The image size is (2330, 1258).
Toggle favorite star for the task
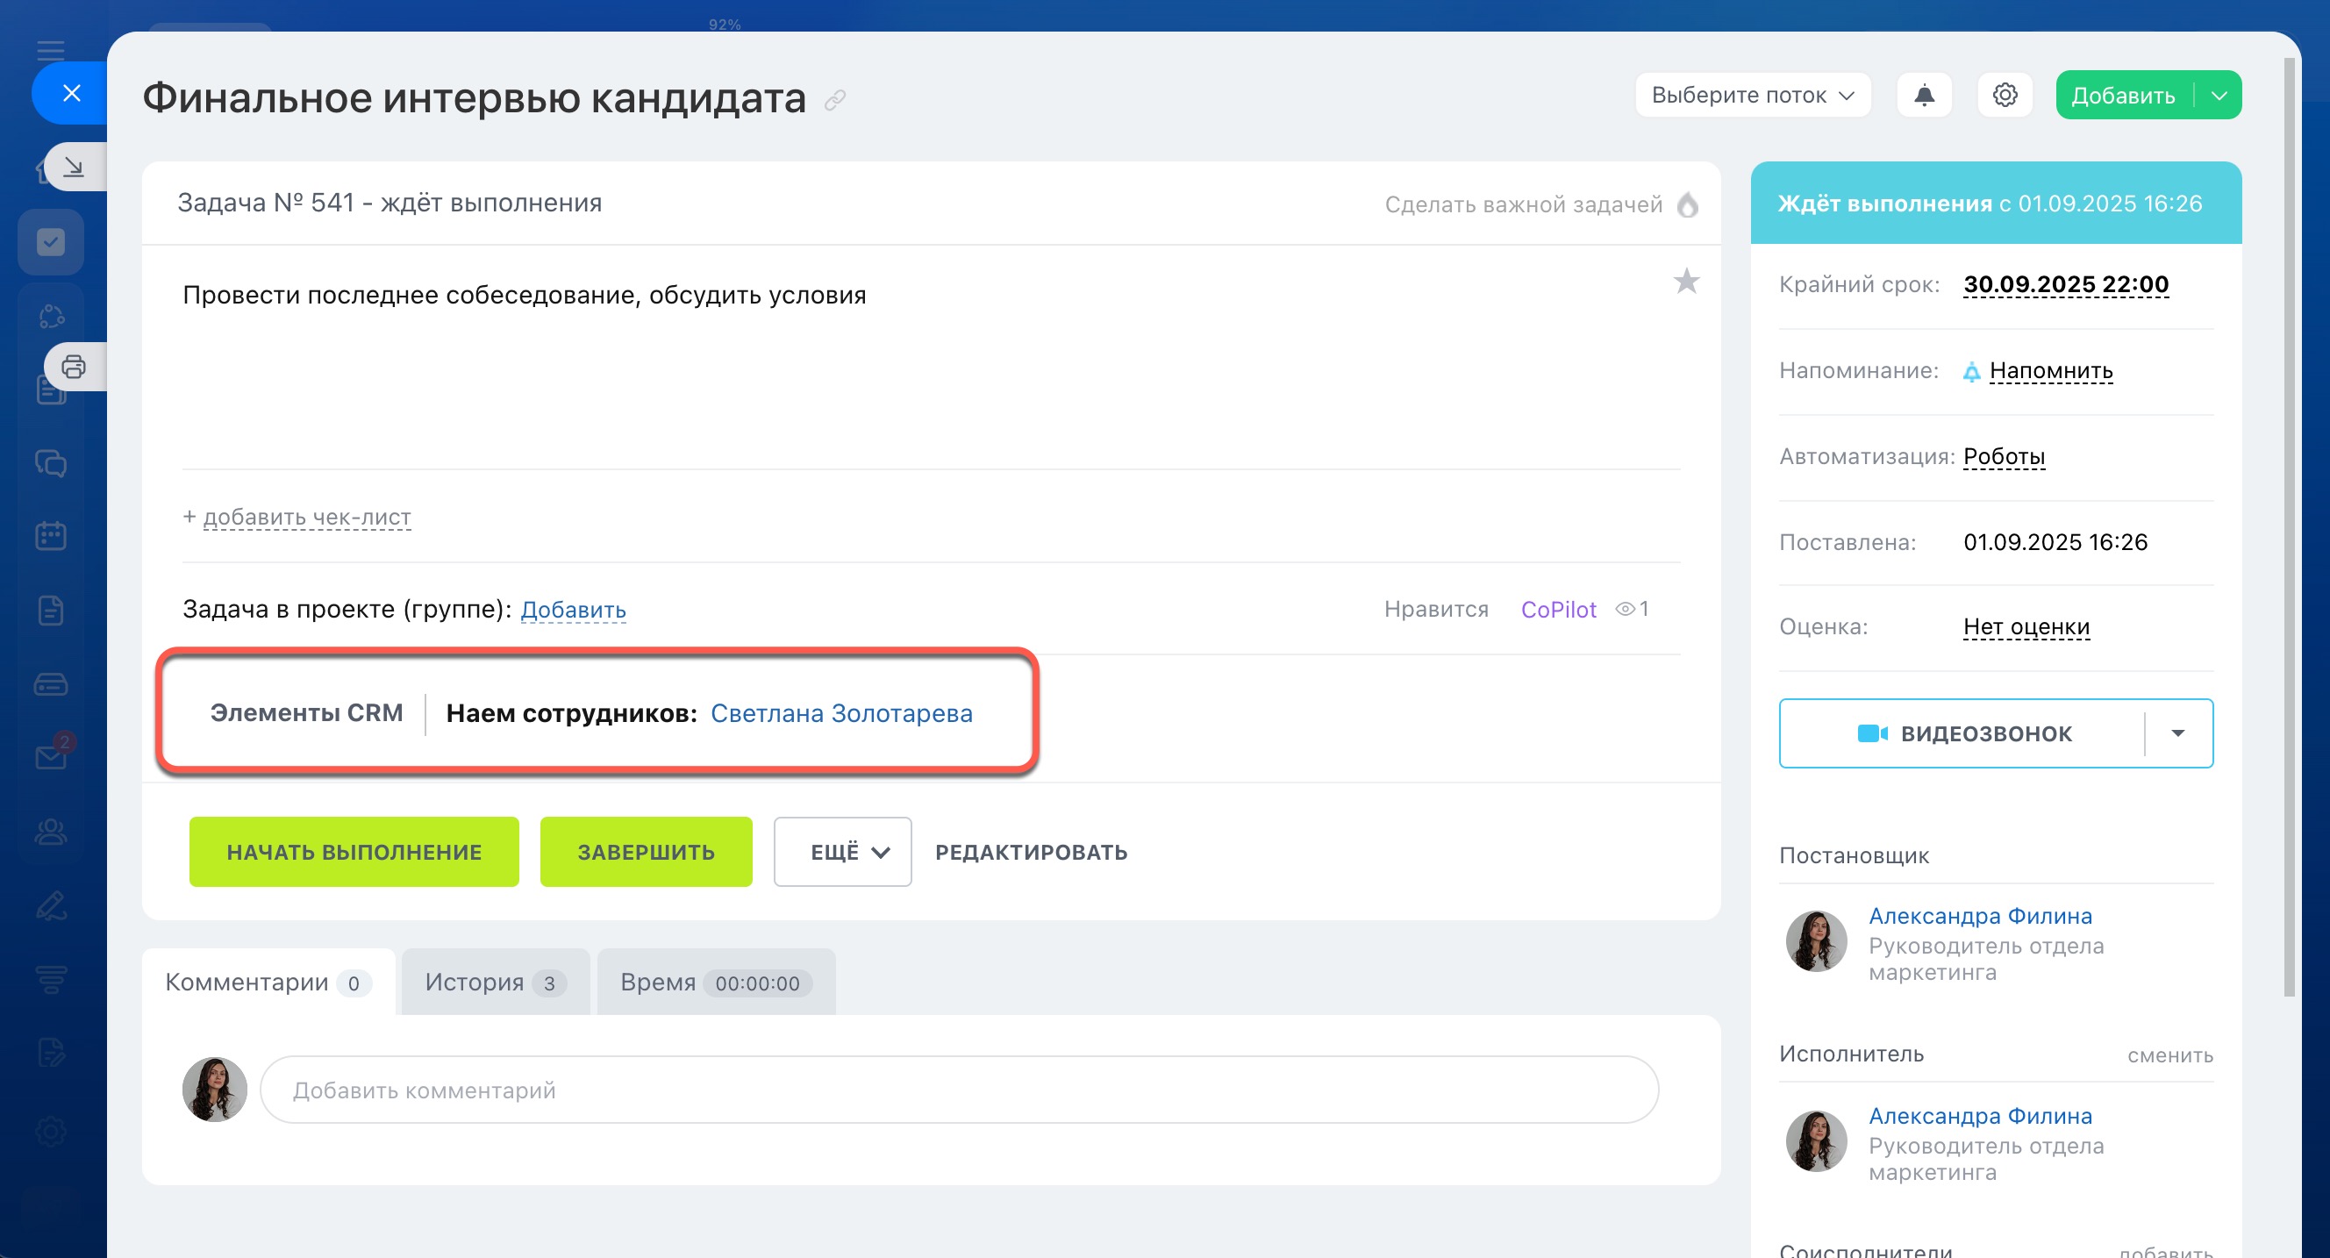pyautogui.click(x=1686, y=282)
